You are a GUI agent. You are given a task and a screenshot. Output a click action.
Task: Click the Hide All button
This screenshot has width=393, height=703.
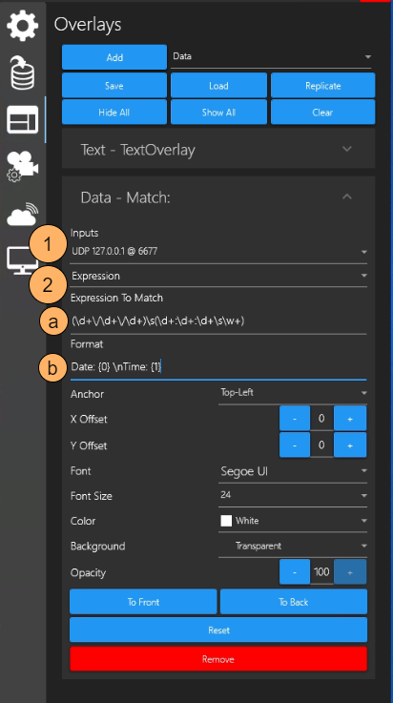(x=114, y=113)
